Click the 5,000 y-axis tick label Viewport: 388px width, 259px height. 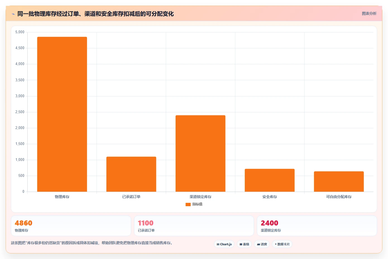coord(20,32)
